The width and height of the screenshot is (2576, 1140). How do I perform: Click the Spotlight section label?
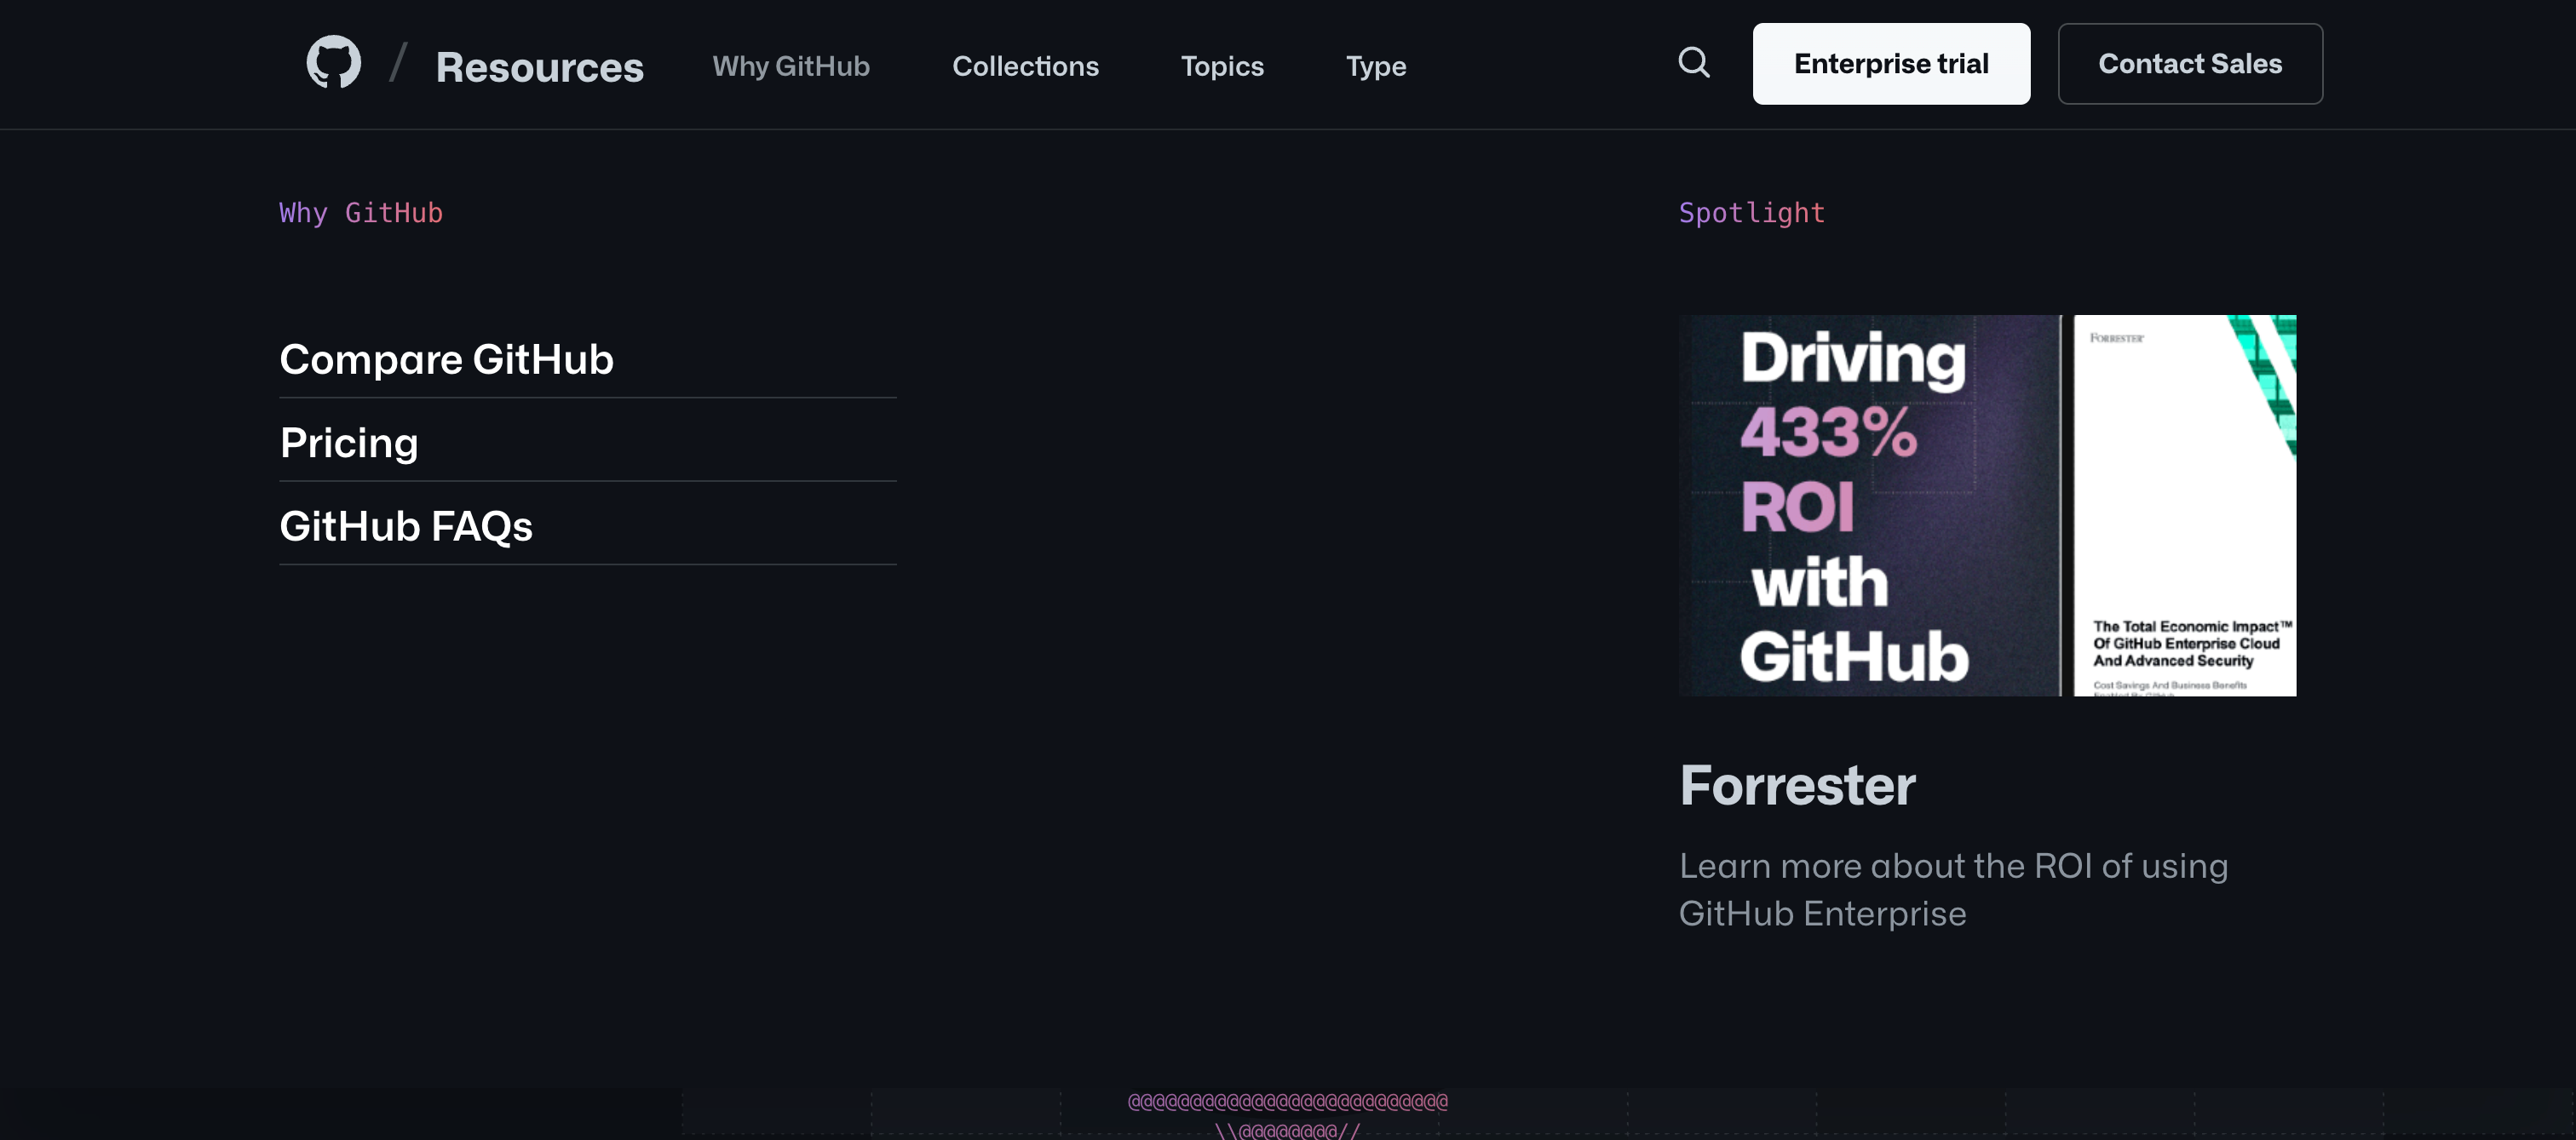[x=1752, y=212]
